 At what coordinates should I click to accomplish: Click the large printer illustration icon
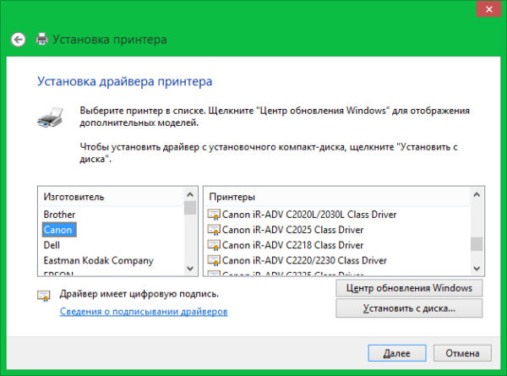(x=50, y=119)
